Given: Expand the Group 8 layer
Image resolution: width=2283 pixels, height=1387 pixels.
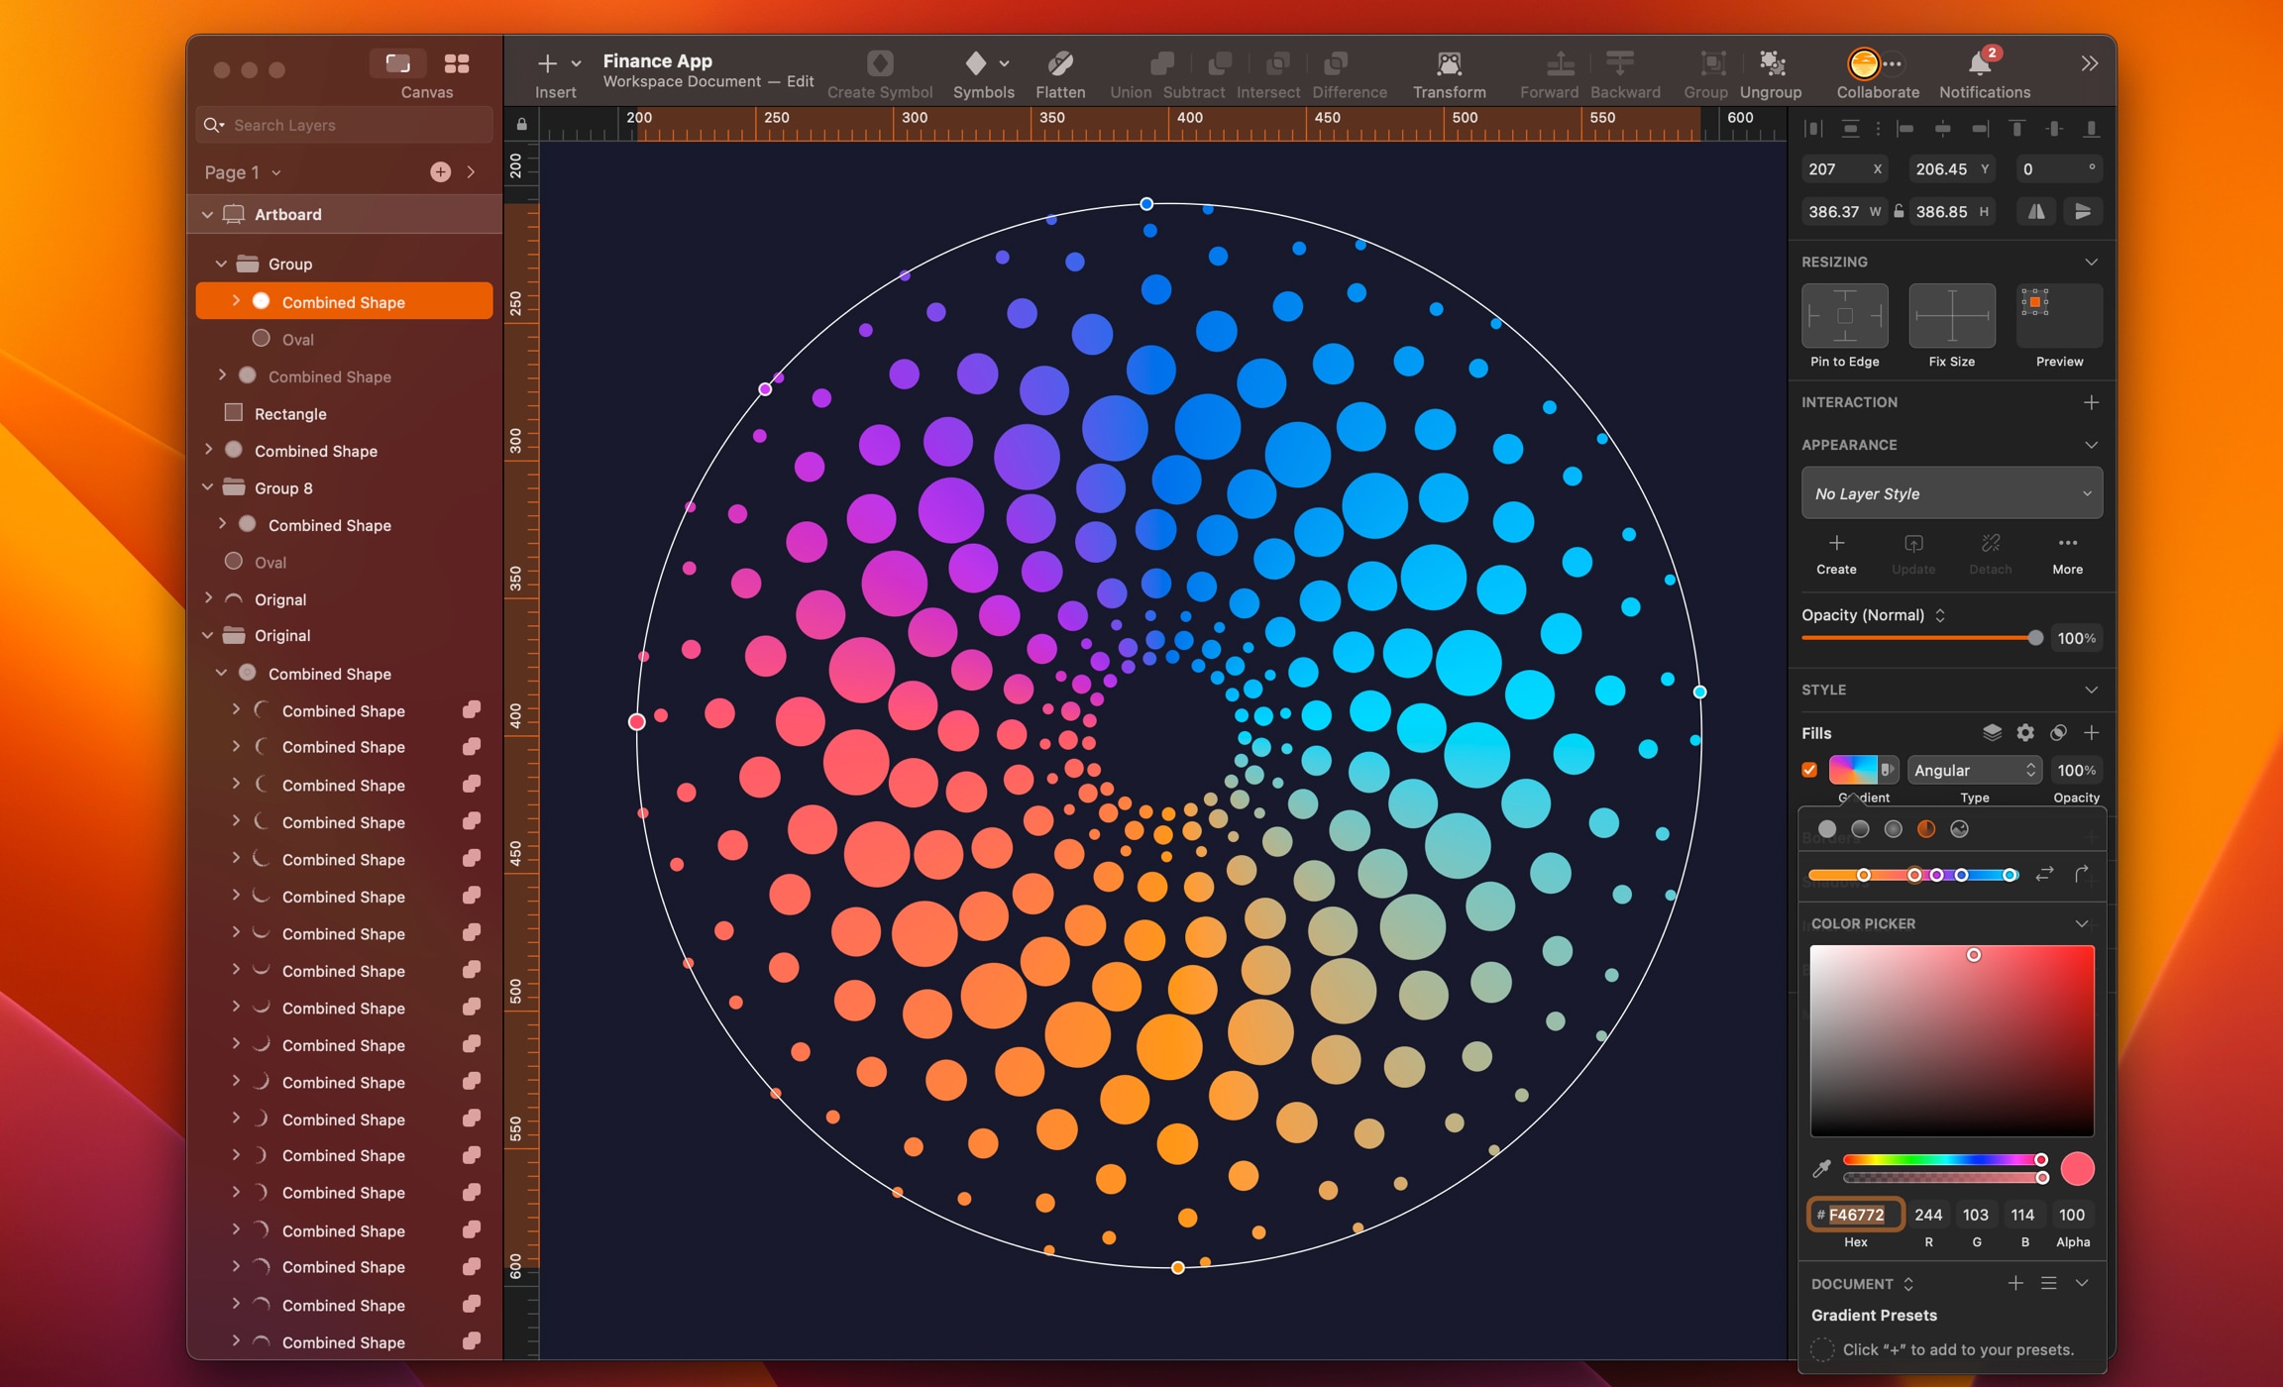Looking at the screenshot, I should [x=208, y=487].
